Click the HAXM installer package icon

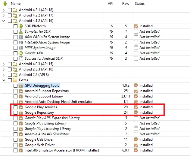tap(21, 150)
